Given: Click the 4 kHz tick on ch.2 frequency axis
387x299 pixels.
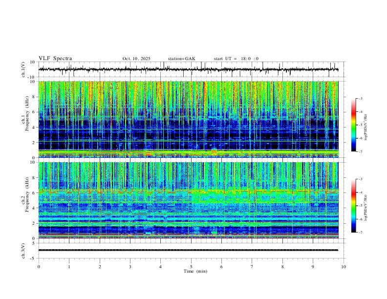Looking at the screenshot, I should [x=34, y=208].
